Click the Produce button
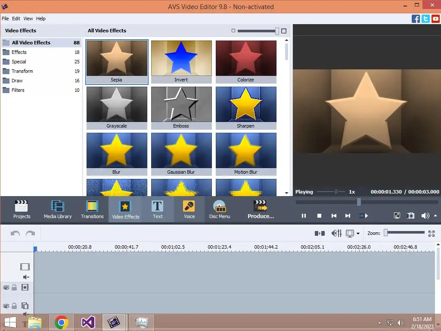Viewport: 441px width, 331px height. (261, 209)
